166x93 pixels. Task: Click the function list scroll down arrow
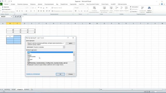(74, 61)
